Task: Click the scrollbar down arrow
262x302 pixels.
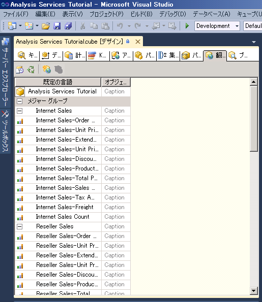Action: pos(253,290)
